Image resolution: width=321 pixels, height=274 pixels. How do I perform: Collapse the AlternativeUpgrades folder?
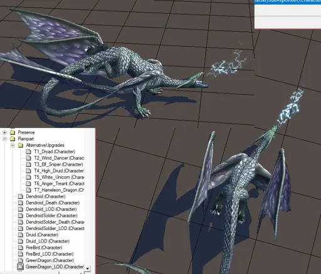pos(13,145)
